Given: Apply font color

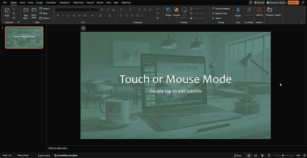Looking at the screenshot, I should tap(110, 15).
